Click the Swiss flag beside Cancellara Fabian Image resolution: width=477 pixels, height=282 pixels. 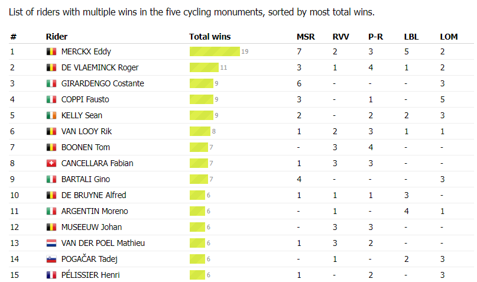[x=51, y=163]
